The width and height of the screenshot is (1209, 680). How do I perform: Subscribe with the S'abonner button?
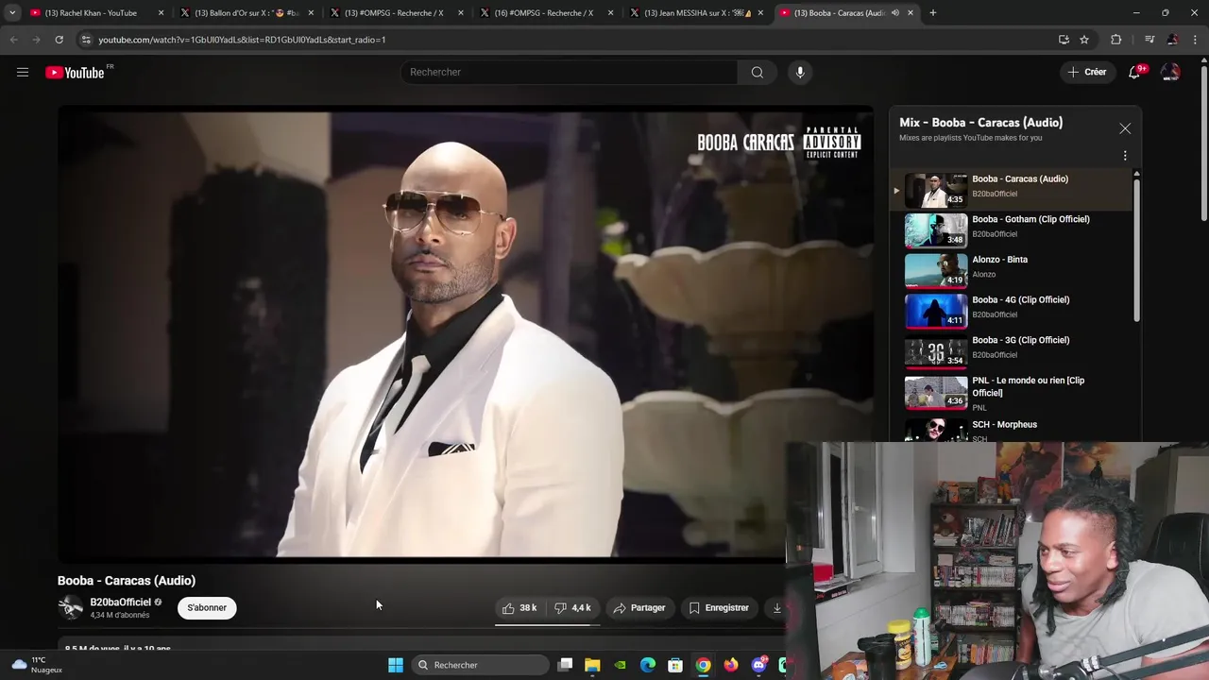[x=207, y=608]
